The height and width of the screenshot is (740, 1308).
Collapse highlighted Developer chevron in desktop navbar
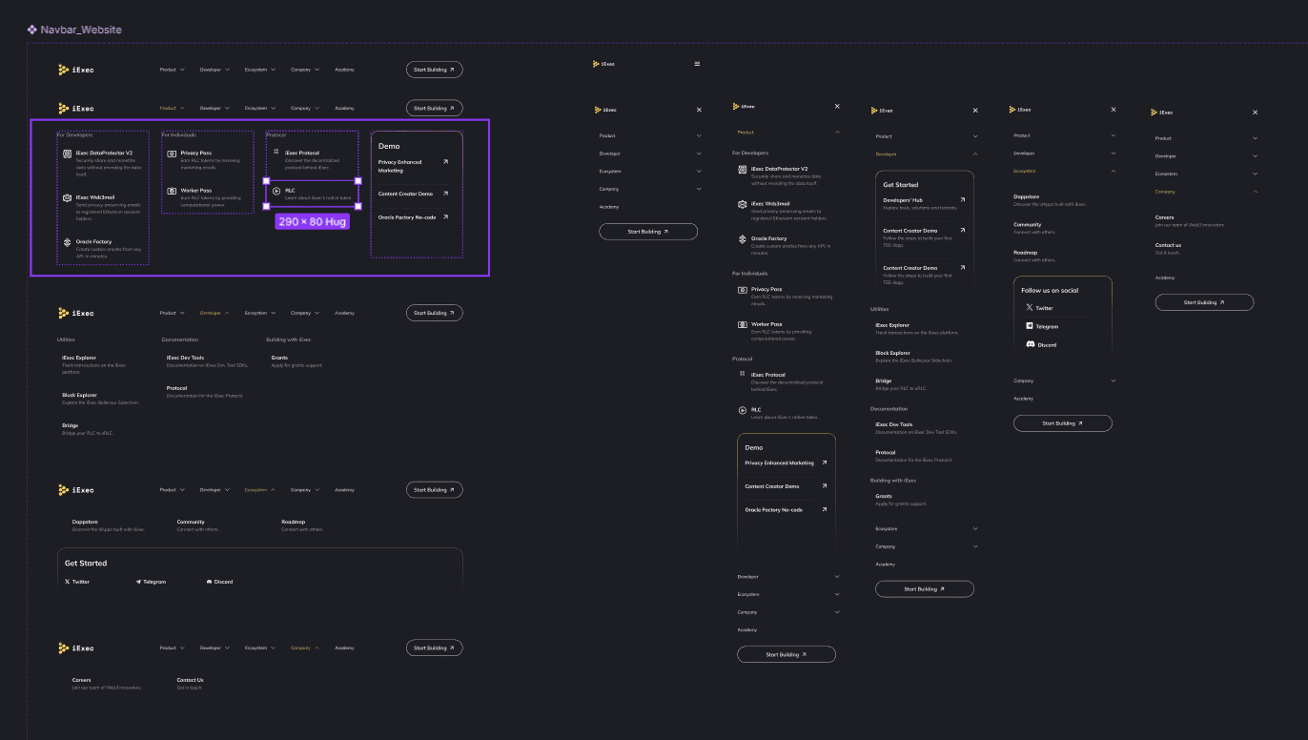(x=227, y=313)
